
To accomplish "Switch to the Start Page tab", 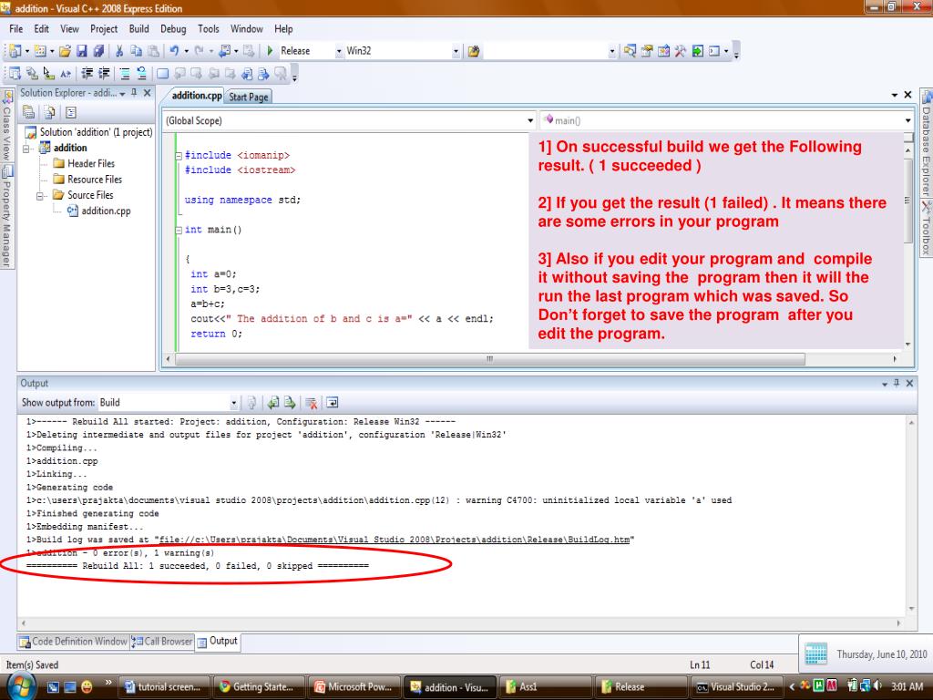I will point(249,97).
